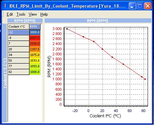Select the 2687.5 RPM cell

(35, 38)
